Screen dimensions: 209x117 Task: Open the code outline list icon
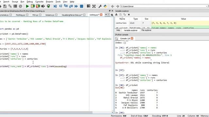15,6
